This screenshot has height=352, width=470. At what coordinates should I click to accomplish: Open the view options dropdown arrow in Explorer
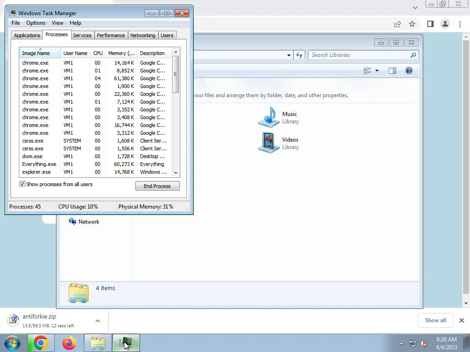click(x=377, y=71)
